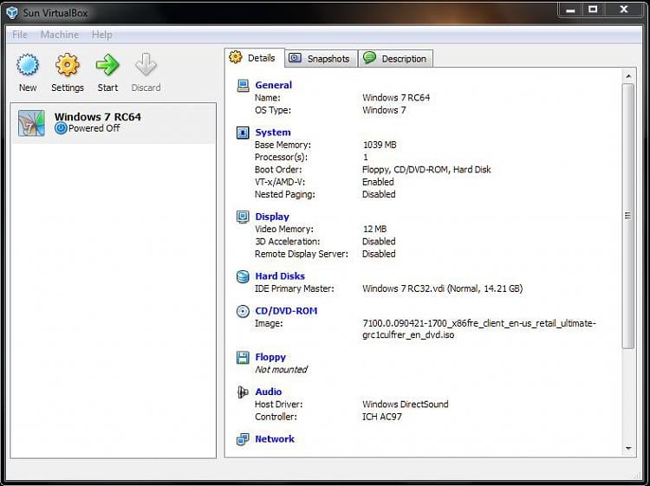Open the System settings link
Viewport: 650px width, 486px height.
click(x=273, y=133)
